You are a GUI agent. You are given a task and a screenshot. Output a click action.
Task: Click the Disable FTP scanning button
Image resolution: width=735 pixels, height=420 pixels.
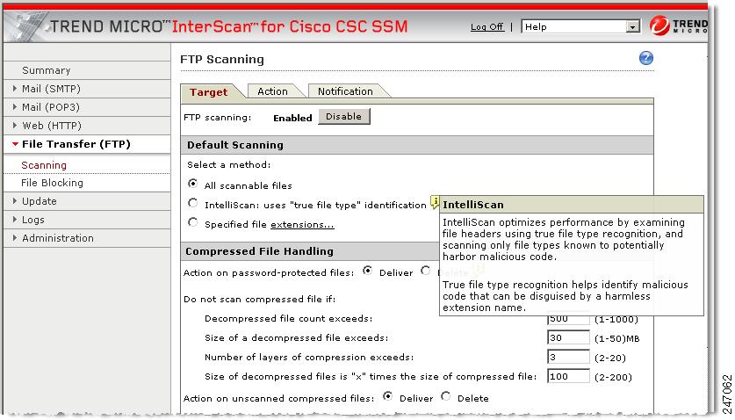pyautogui.click(x=344, y=116)
